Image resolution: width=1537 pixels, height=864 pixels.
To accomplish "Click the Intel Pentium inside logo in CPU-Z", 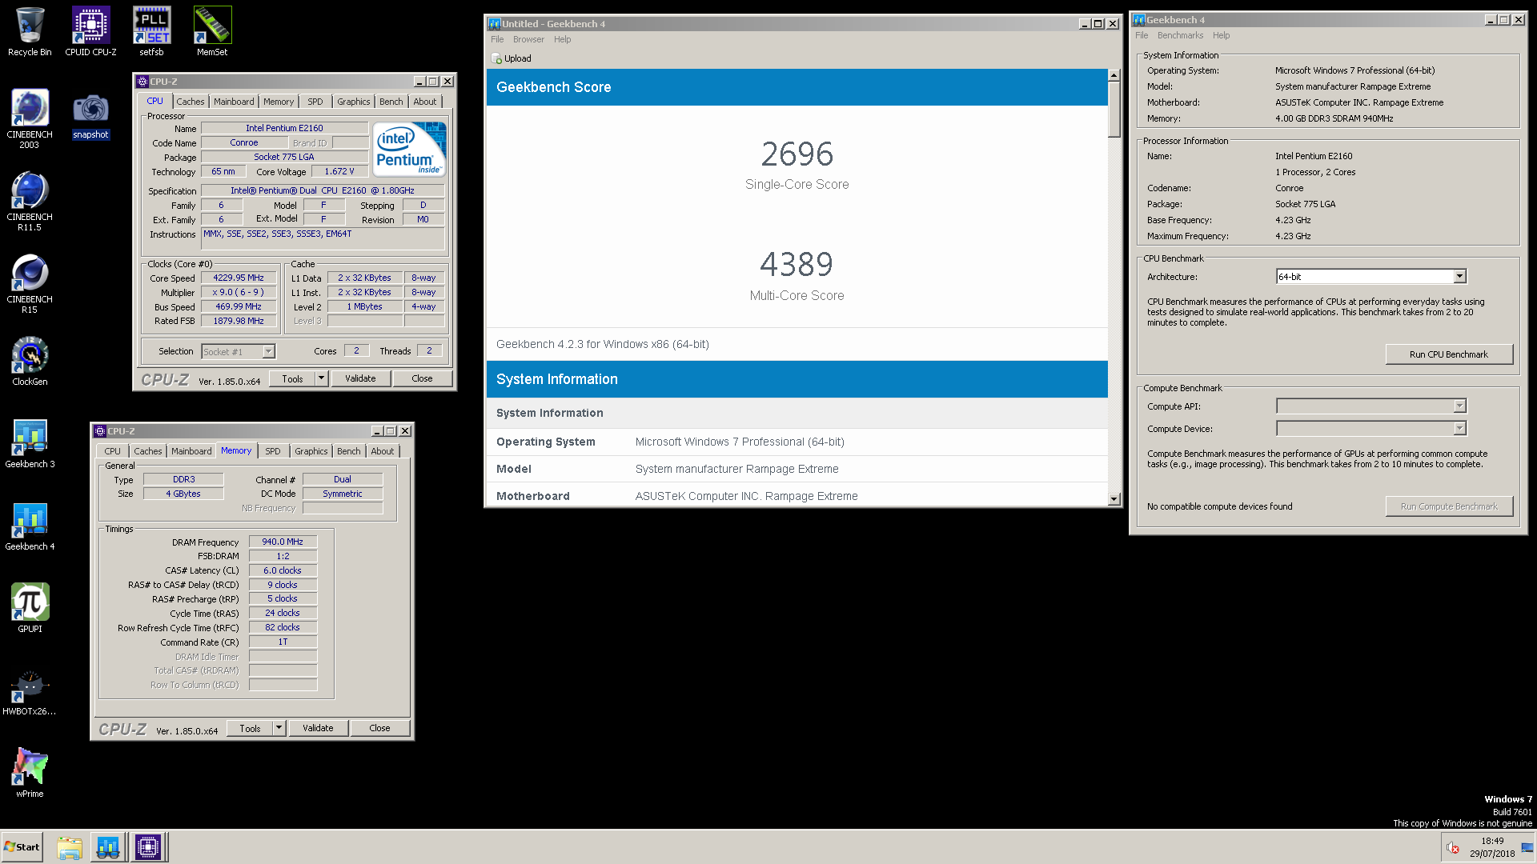I will (x=409, y=150).
